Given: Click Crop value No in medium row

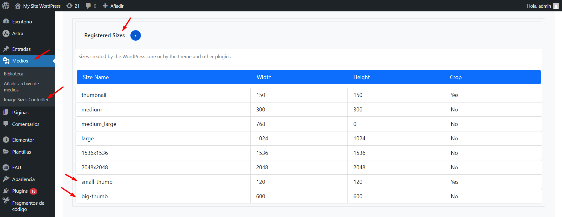Looking at the screenshot, I should (454, 110).
